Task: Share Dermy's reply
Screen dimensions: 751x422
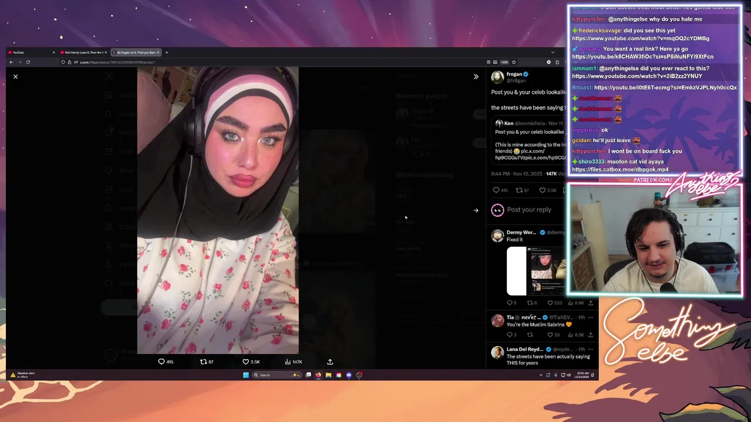Action: coord(591,303)
